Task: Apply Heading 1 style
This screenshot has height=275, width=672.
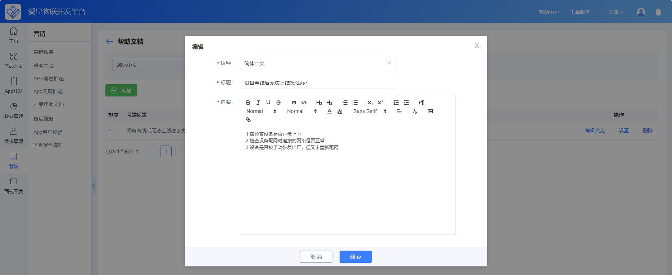Action: 319,103
